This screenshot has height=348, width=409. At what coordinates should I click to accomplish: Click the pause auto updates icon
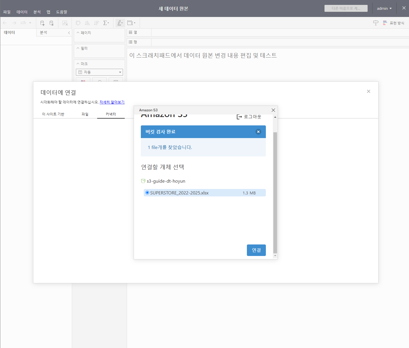tap(51, 23)
